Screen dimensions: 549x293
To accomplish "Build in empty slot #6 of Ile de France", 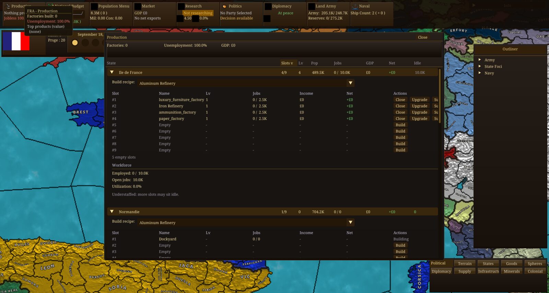I will tap(400, 131).
